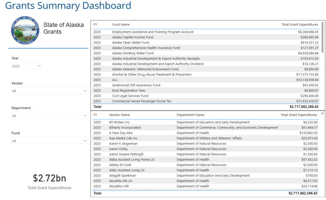Open the Year dropdown showing 2025
This screenshot has width=326, height=200.
tap(26, 66)
